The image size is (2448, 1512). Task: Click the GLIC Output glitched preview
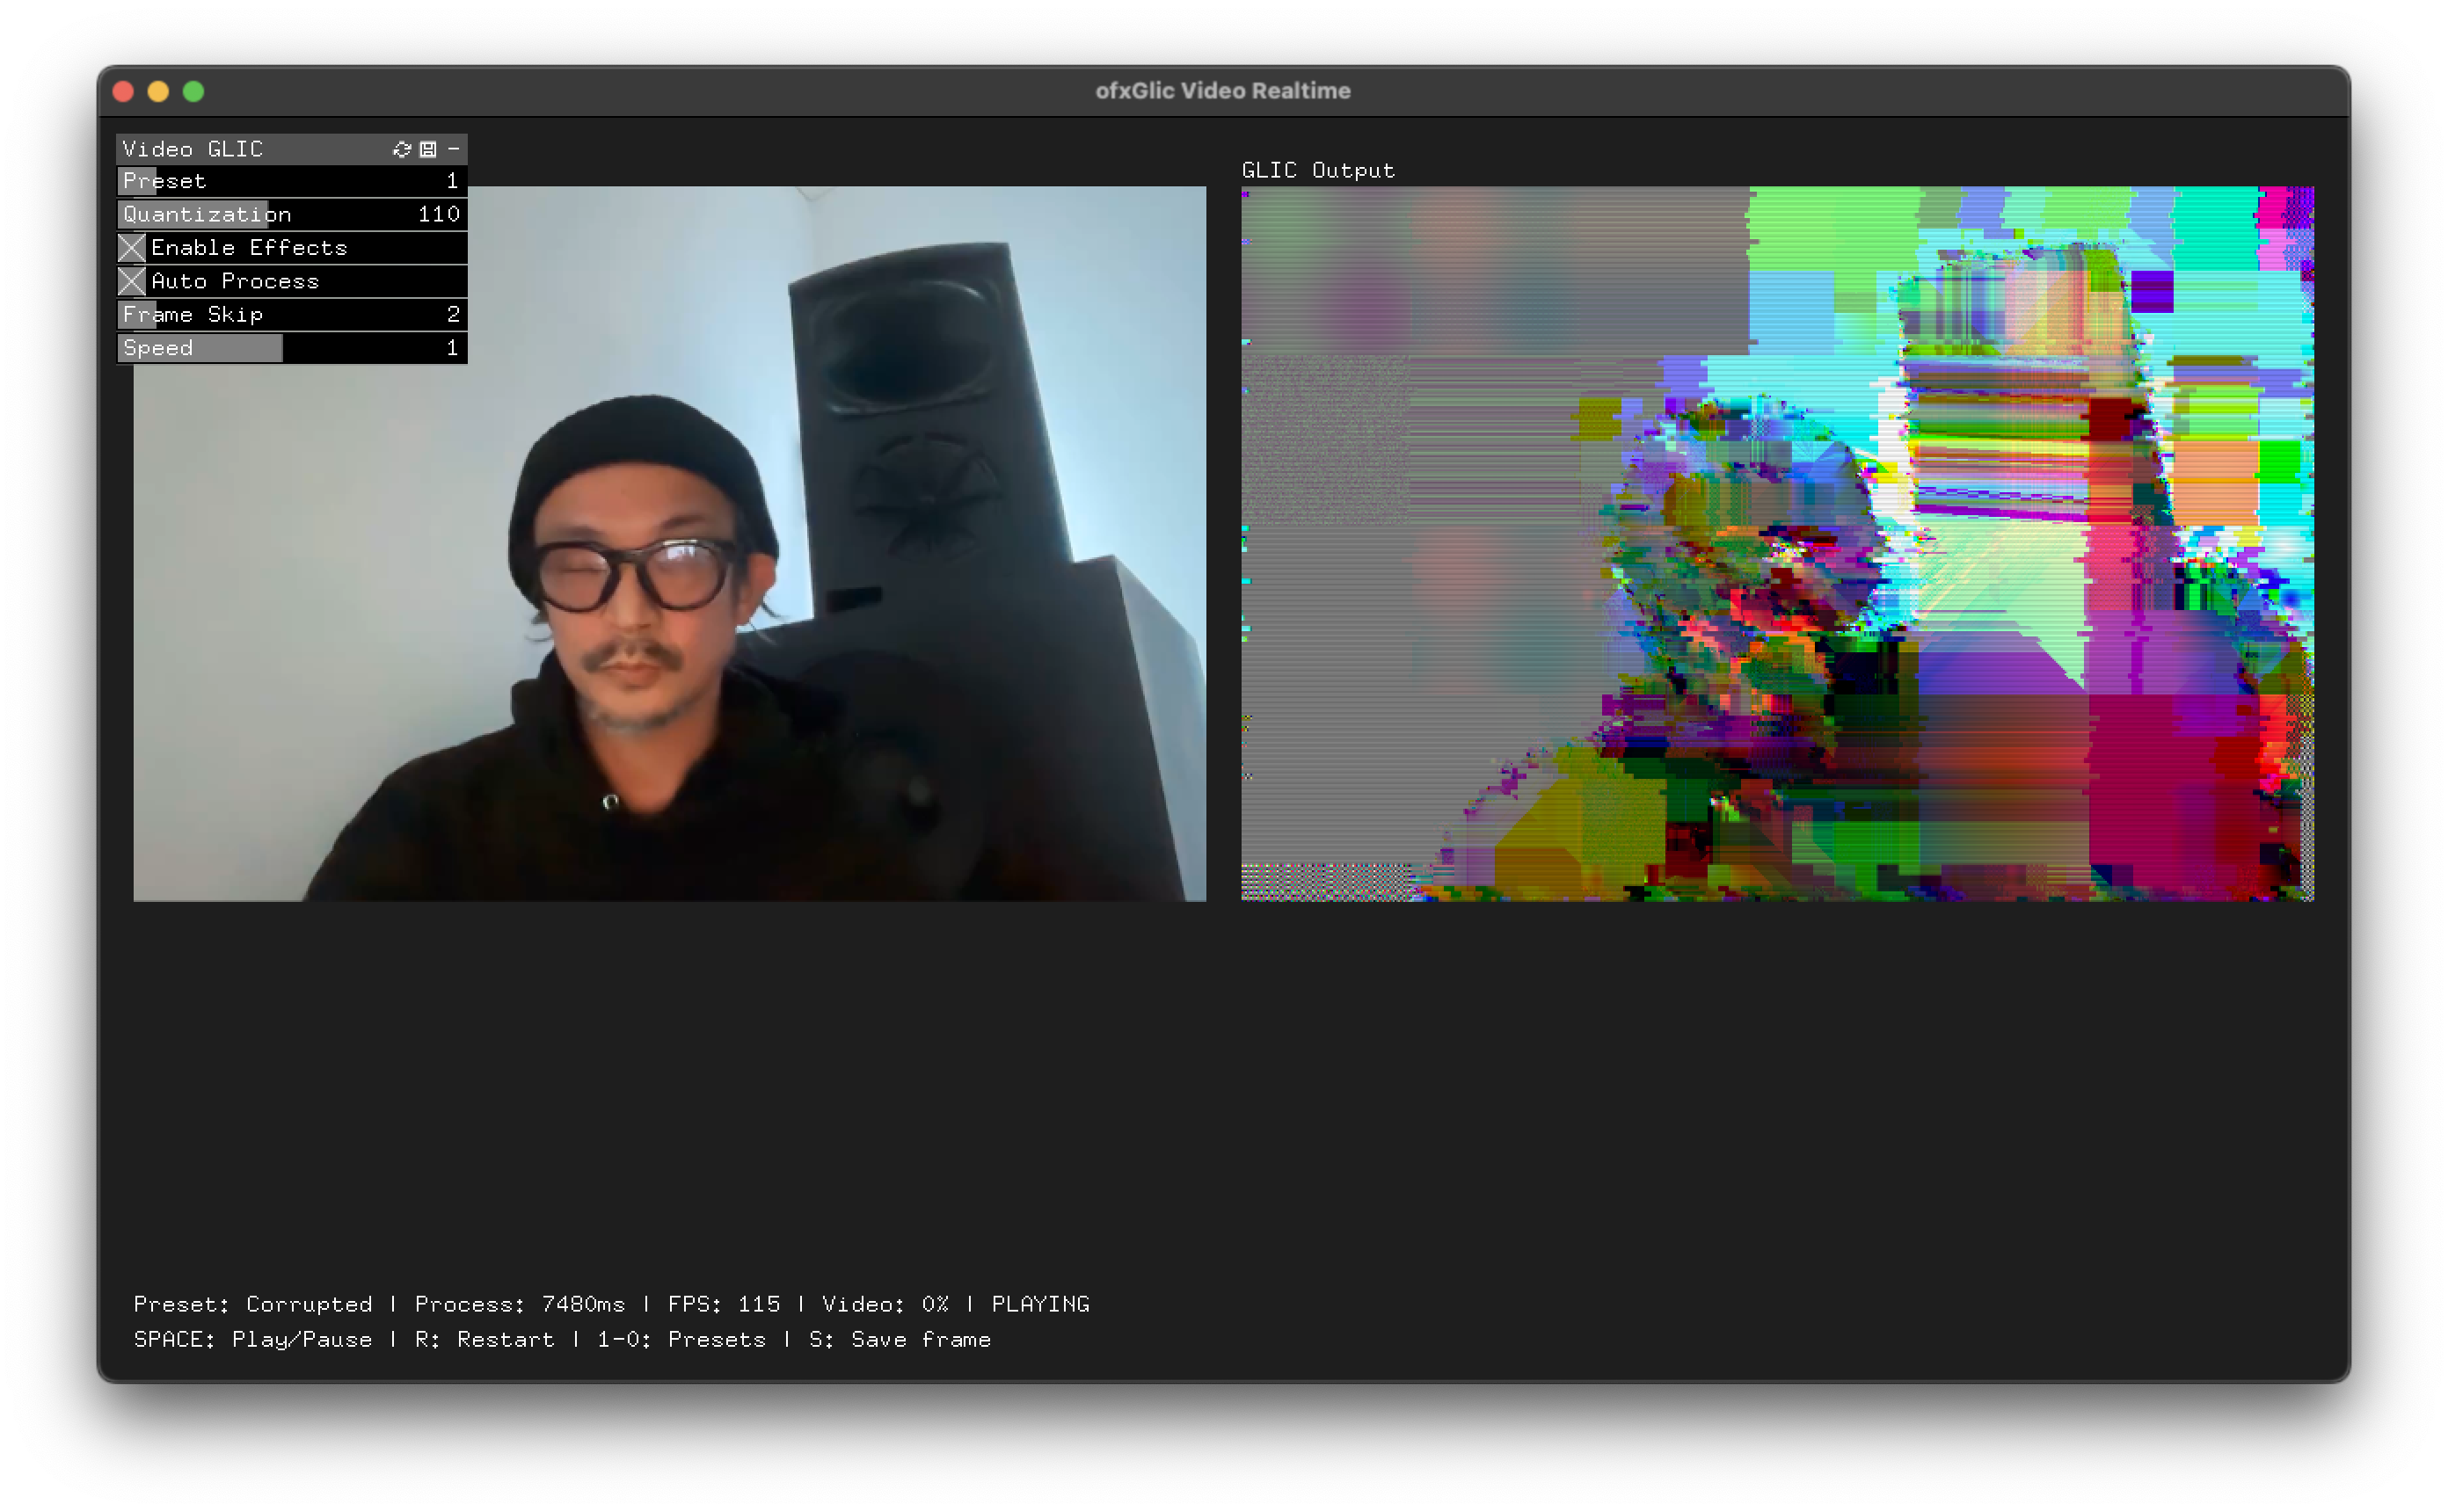click(1777, 543)
